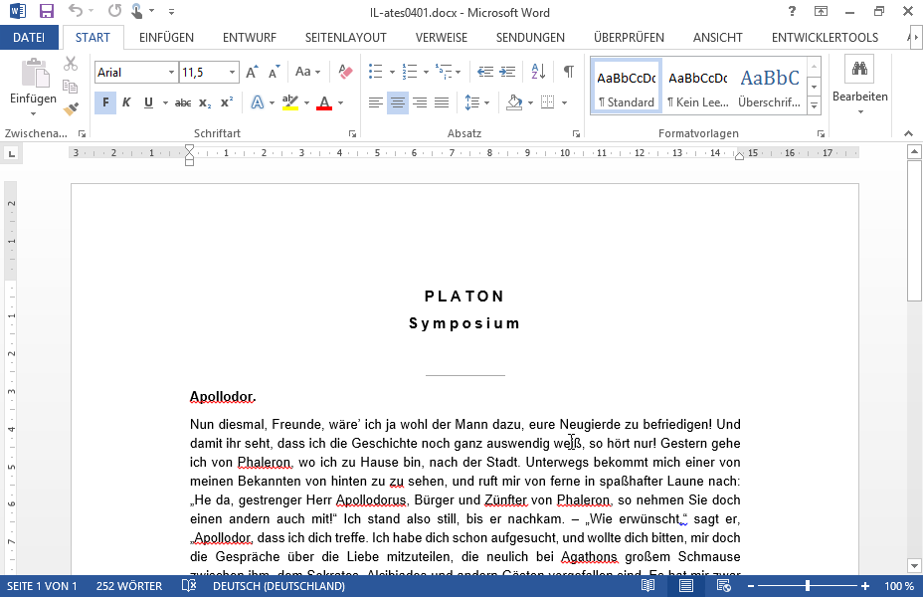The width and height of the screenshot is (923, 597).
Task: Align text left
Action: click(x=376, y=103)
